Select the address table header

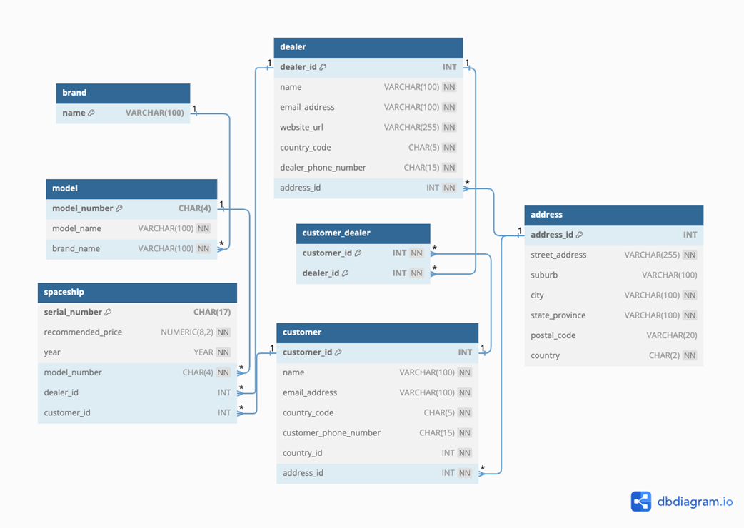pyautogui.click(x=613, y=215)
